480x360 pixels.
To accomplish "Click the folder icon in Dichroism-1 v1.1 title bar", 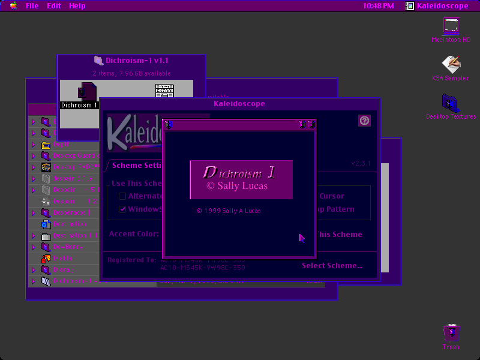I will [x=98, y=61].
